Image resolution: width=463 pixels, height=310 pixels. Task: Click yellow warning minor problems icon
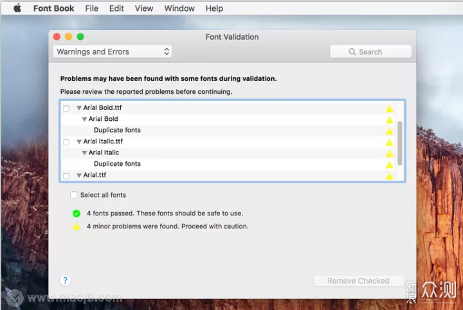tap(77, 226)
